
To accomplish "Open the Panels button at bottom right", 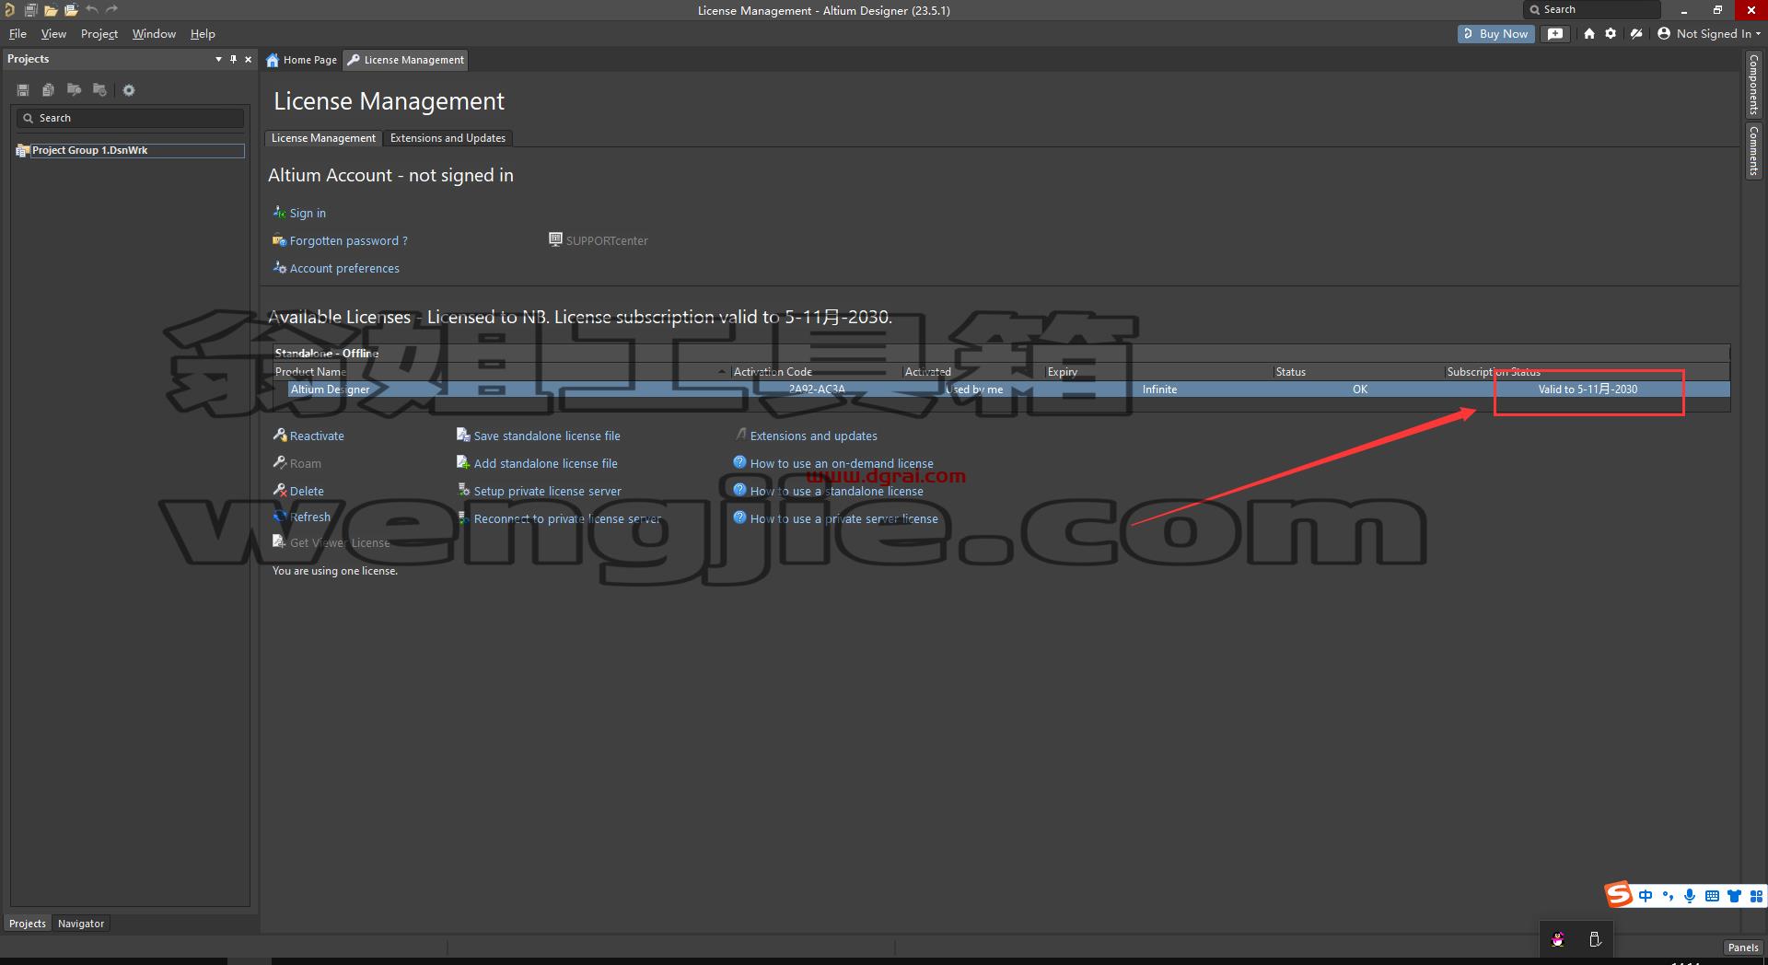I will 1743,948.
